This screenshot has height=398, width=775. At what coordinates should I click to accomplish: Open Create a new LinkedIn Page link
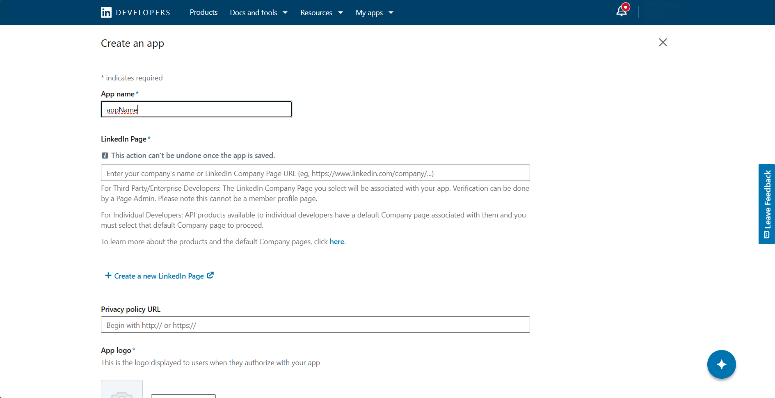[x=159, y=276]
